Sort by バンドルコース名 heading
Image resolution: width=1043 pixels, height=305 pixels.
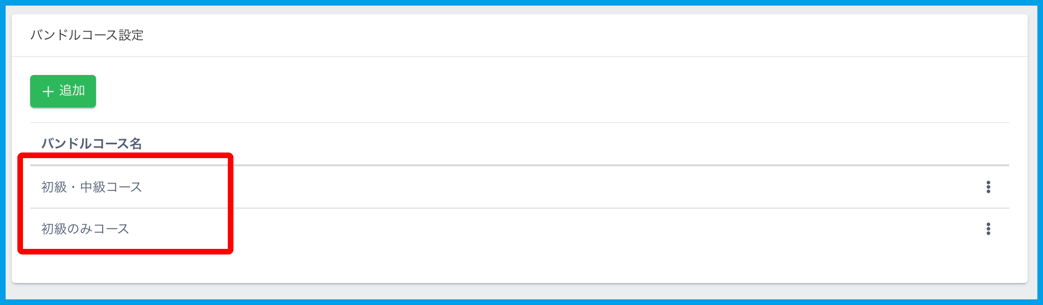[91, 143]
